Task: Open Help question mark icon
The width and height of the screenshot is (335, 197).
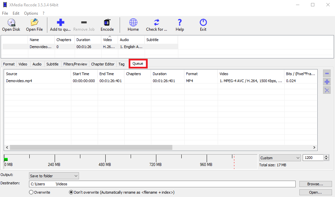Action: 180,23
